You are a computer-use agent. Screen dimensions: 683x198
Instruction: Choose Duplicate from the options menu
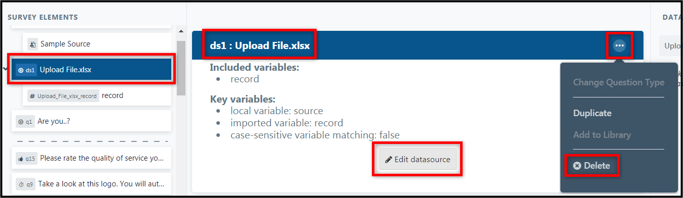coord(592,113)
